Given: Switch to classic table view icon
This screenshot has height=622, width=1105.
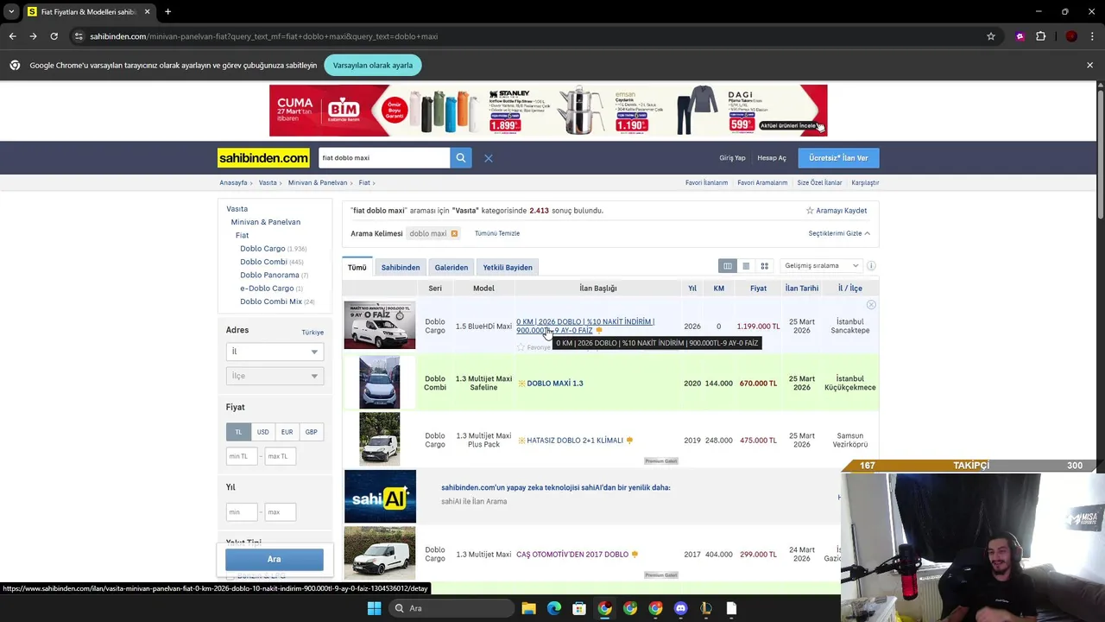Looking at the screenshot, I should 728,266.
